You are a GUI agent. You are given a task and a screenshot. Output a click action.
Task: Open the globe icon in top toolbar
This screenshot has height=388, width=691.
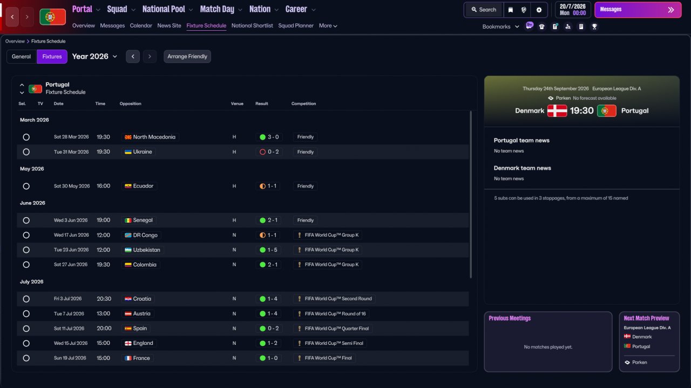524,10
